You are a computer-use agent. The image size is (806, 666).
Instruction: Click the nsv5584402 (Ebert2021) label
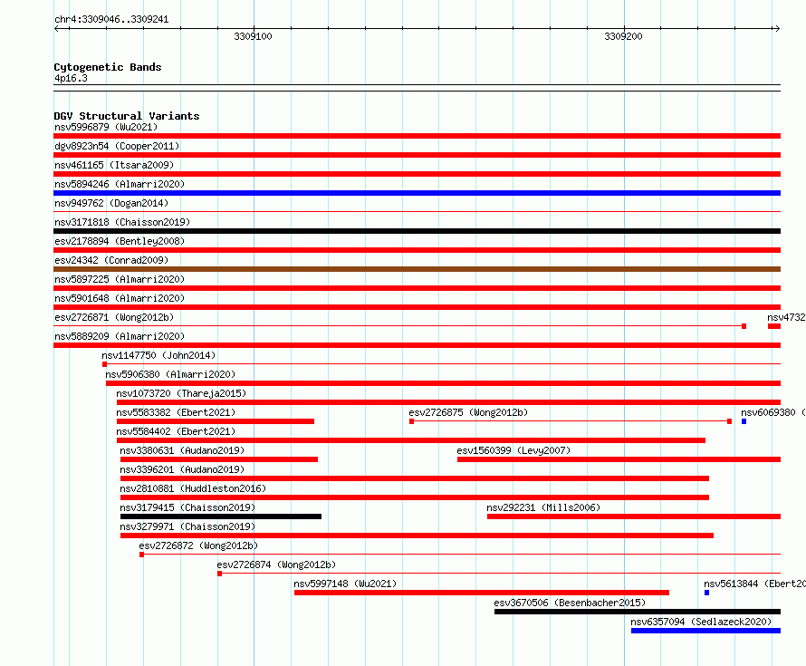click(176, 431)
